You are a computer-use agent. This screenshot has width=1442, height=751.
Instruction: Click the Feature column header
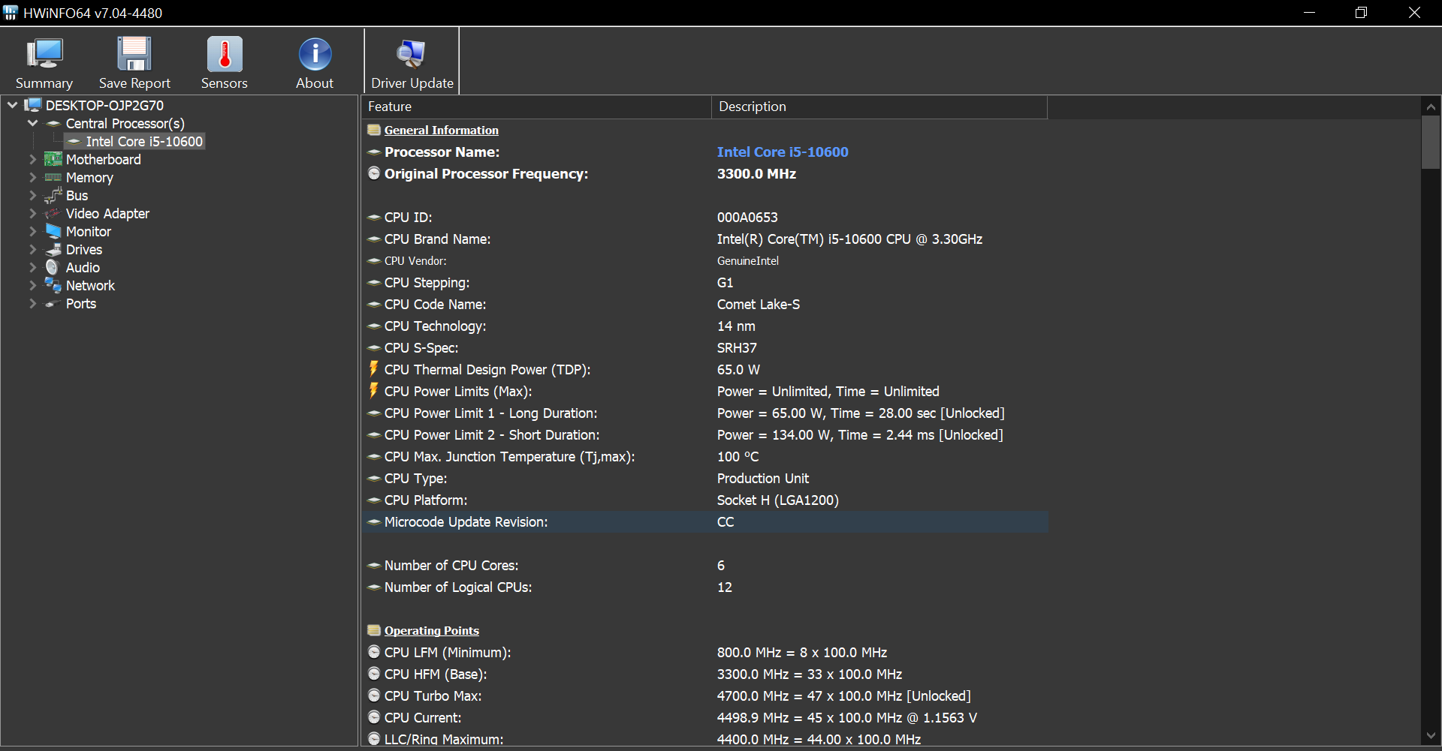click(x=536, y=107)
